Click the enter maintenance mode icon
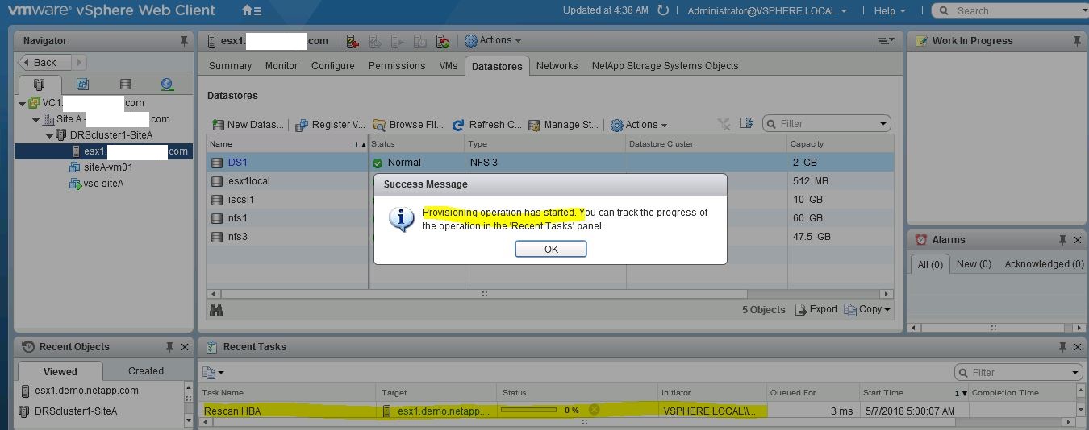1089x430 pixels. 375,41
